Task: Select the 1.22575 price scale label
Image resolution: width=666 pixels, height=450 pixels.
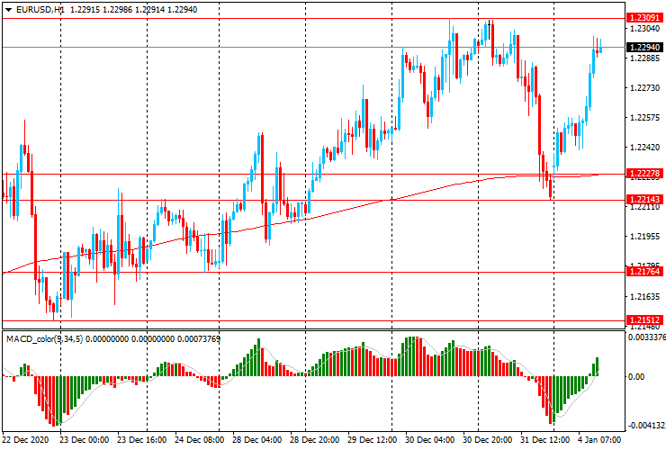Action: pos(645,118)
